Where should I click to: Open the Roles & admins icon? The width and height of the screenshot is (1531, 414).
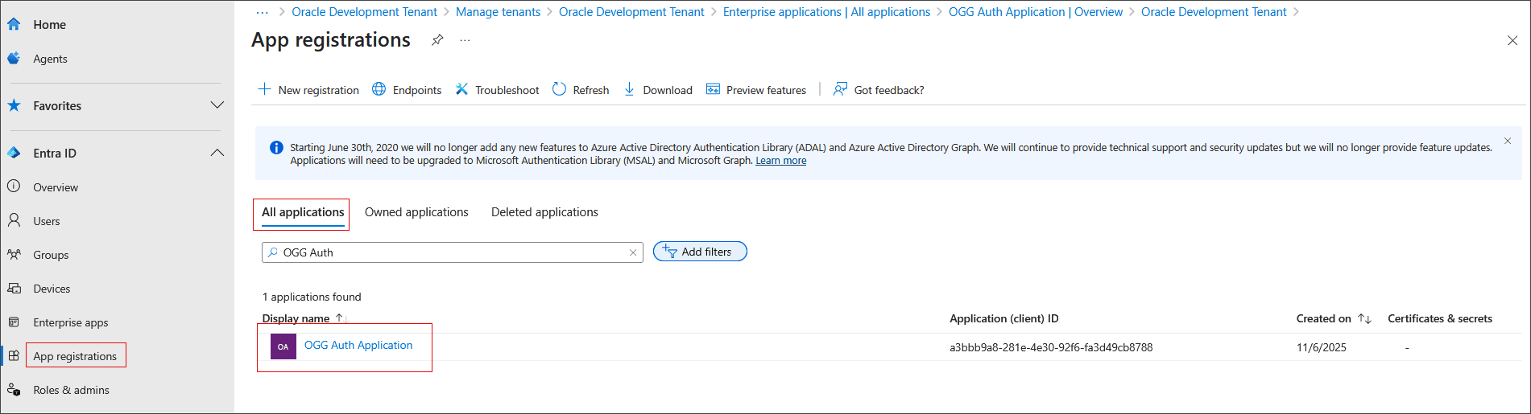click(x=14, y=389)
